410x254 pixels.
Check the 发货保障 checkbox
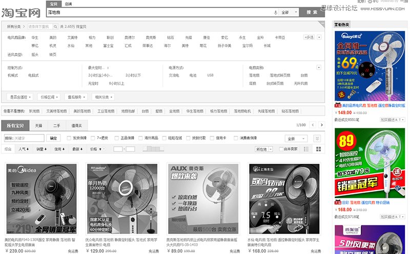pyautogui.click(x=69, y=138)
